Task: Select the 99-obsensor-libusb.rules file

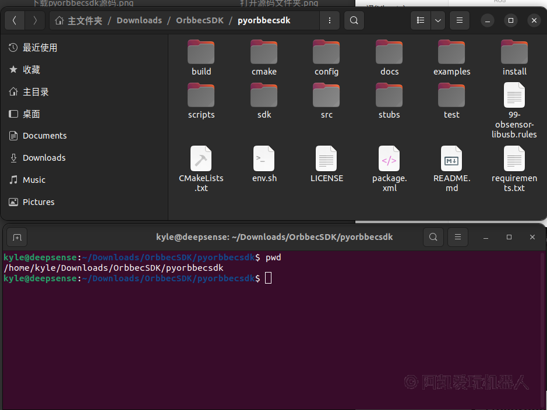Action: [x=514, y=111]
